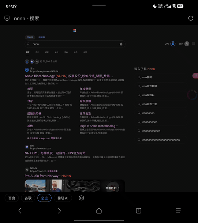
Task: Go forward with the right arrow
Action: tap(59, 211)
